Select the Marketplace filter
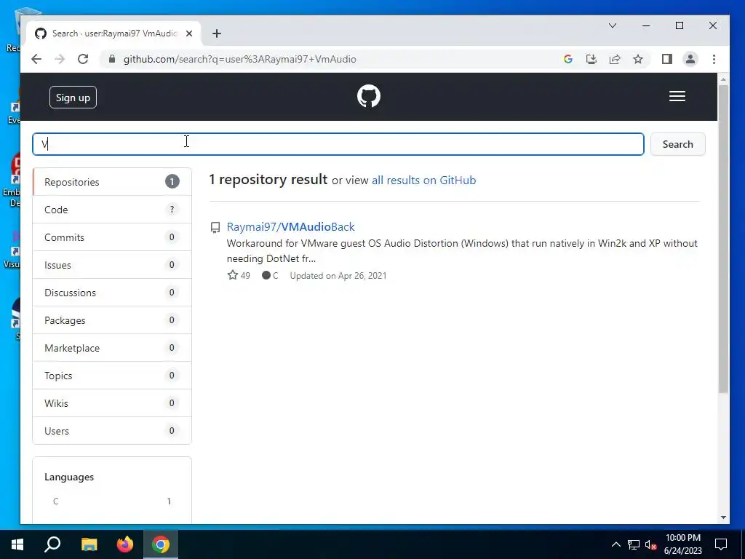Image resolution: width=745 pixels, height=559 pixels. tap(112, 348)
